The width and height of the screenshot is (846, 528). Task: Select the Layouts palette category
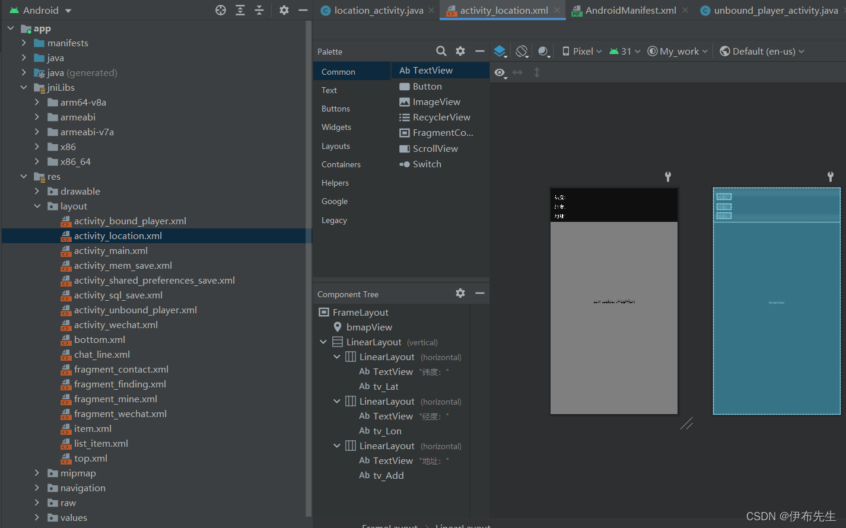pyautogui.click(x=336, y=146)
